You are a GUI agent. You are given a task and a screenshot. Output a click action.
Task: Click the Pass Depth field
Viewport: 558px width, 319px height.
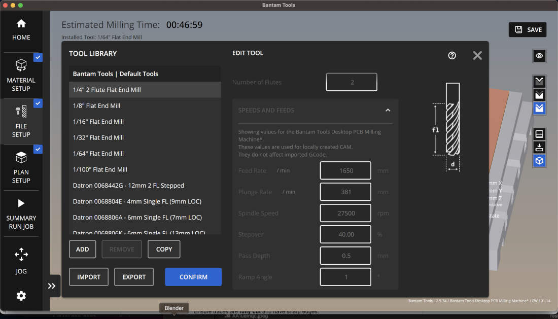[x=345, y=256]
